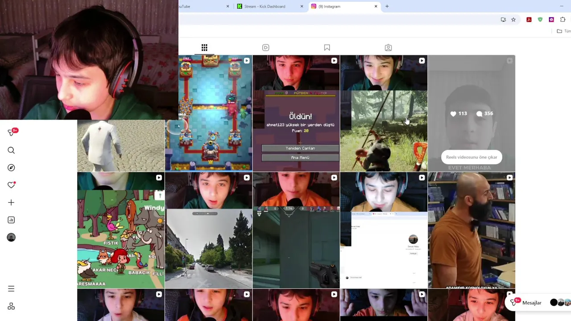Open the Minecraft Öldün! reel thumbnail
Screen dimensions: 571x321
[x=296, y=113]
